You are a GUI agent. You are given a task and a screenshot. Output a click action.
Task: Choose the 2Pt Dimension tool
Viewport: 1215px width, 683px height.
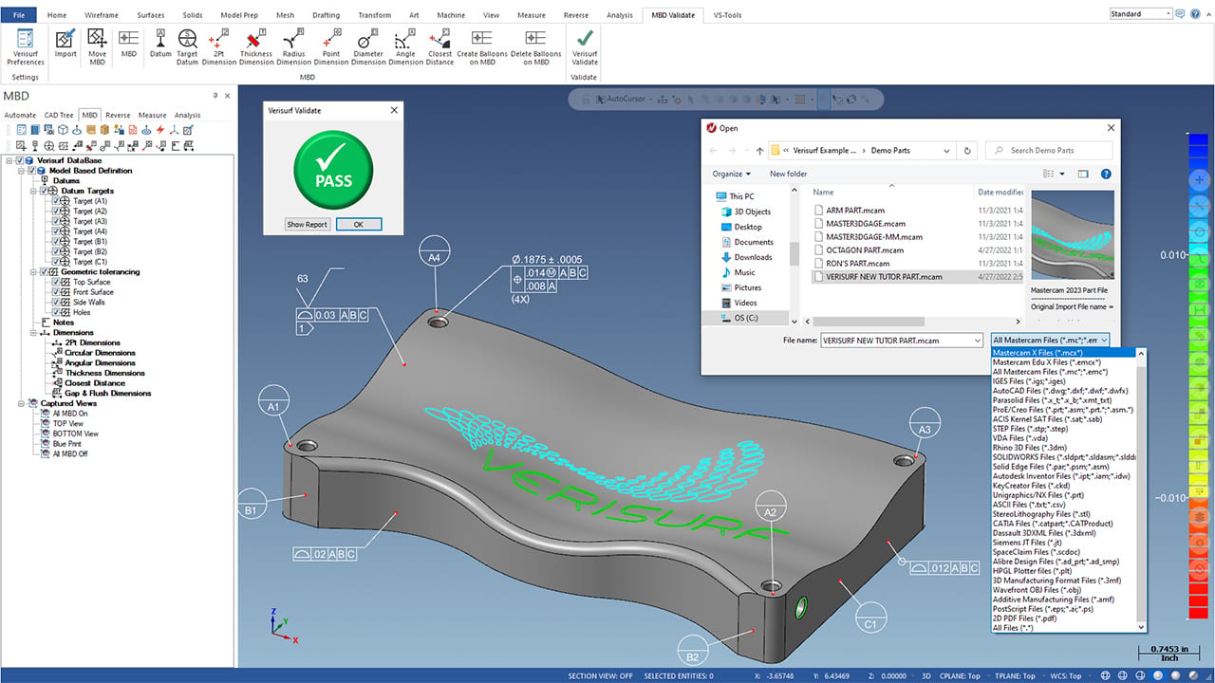click(x=220, y=46)
